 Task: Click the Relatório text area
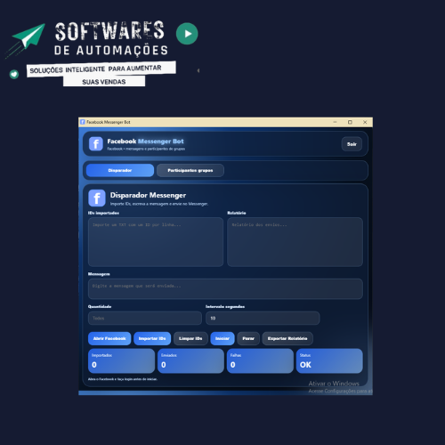tap(295, 242)
